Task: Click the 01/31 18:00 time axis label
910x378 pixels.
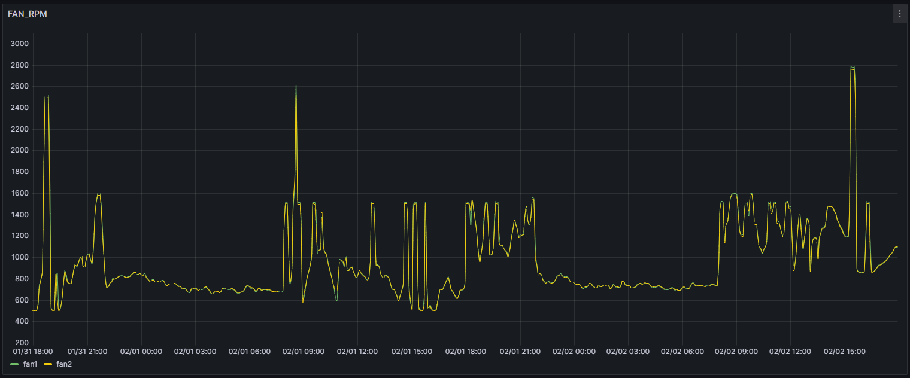Action: tap(33, 352)
